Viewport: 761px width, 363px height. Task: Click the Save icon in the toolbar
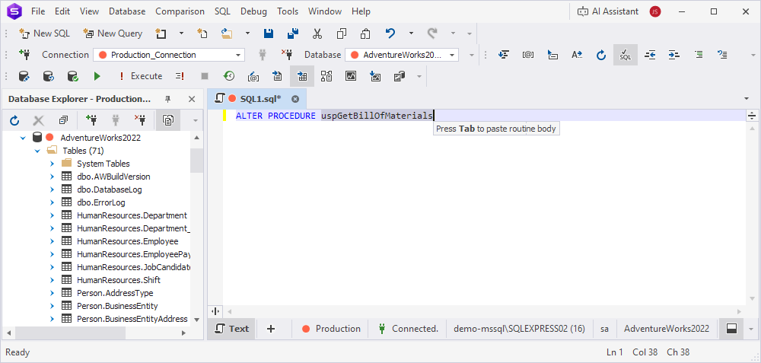tap(269, 33)
